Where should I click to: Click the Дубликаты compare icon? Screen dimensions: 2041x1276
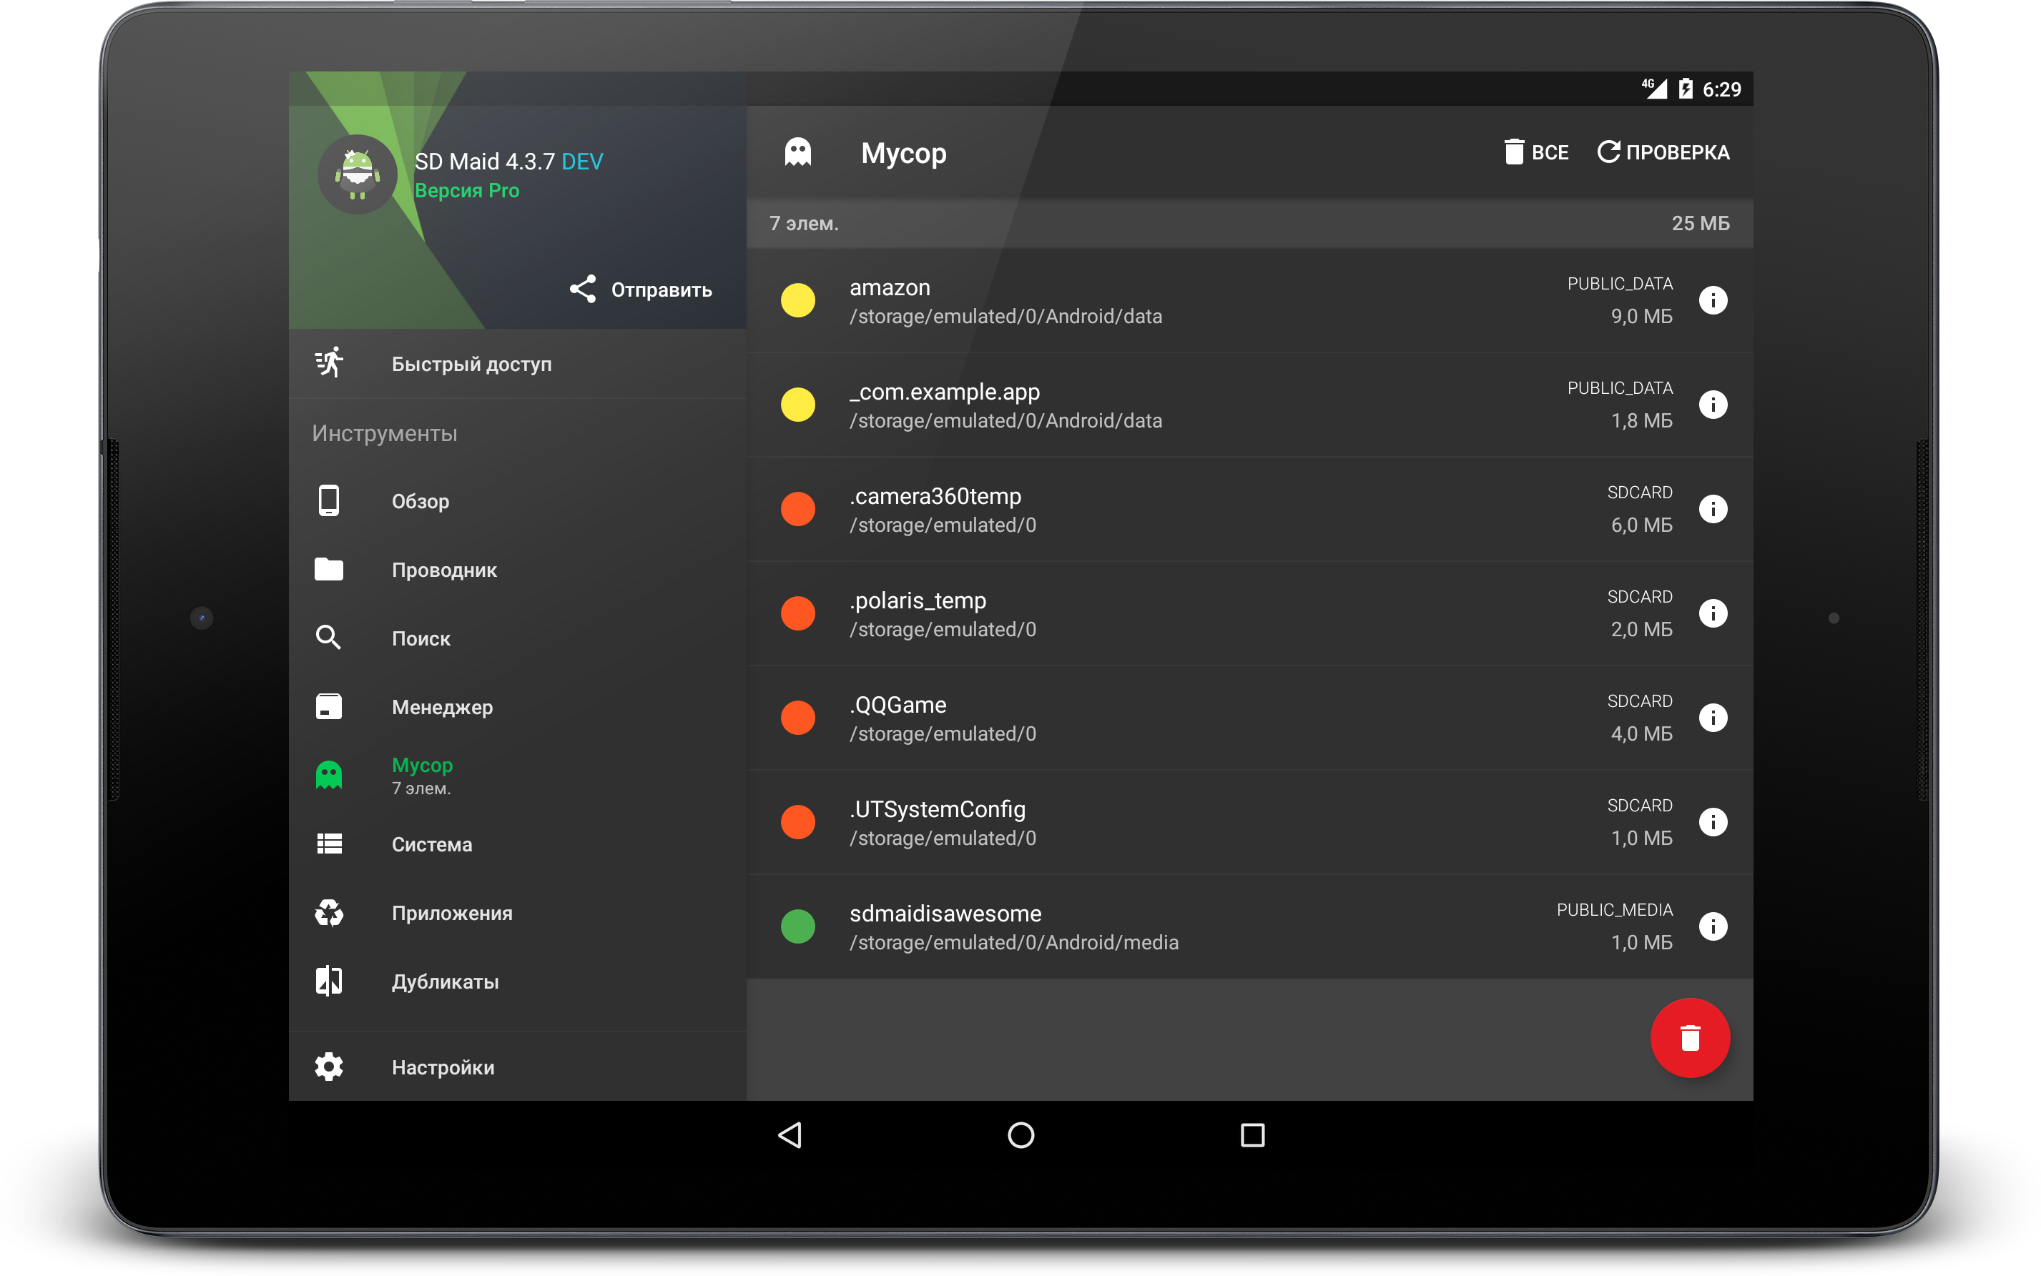click(329, 981)
